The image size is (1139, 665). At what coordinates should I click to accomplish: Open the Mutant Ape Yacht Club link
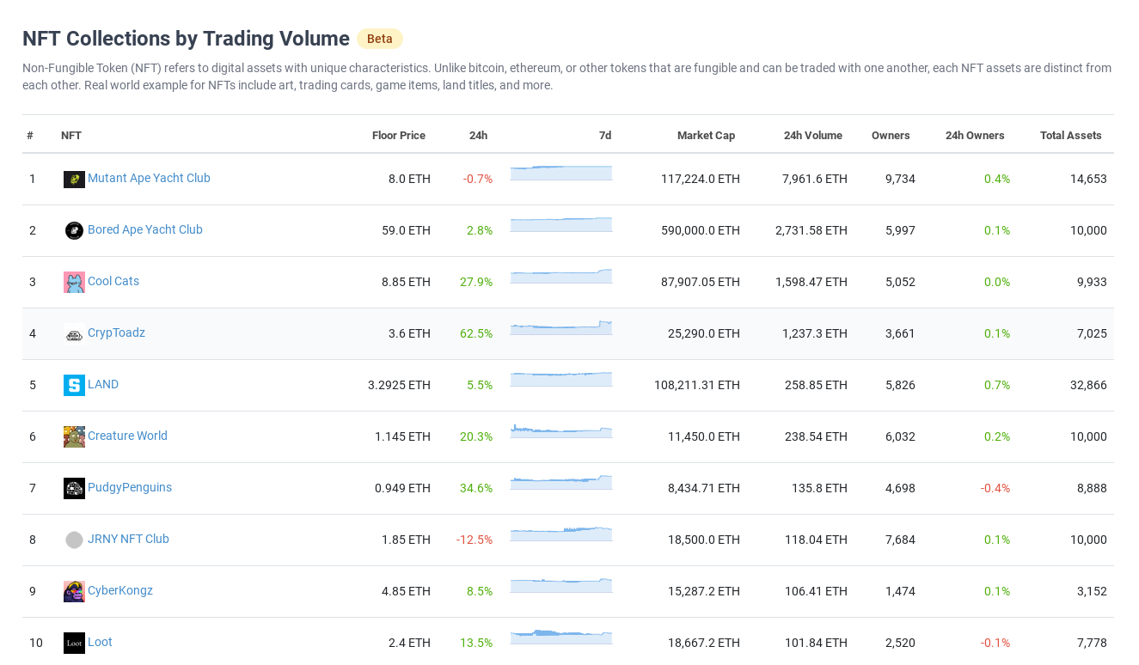tap(149, 178)
